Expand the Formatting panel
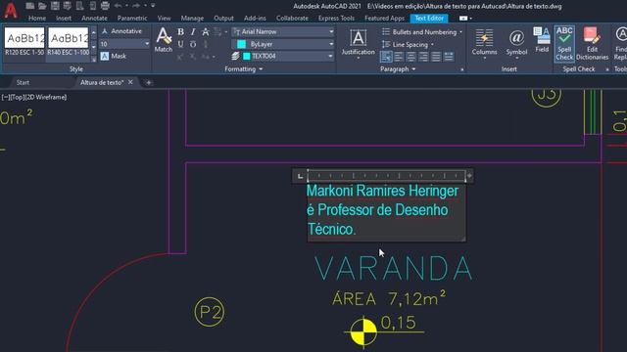This screenshot has height=352, width=627. (x=244, y=69)
